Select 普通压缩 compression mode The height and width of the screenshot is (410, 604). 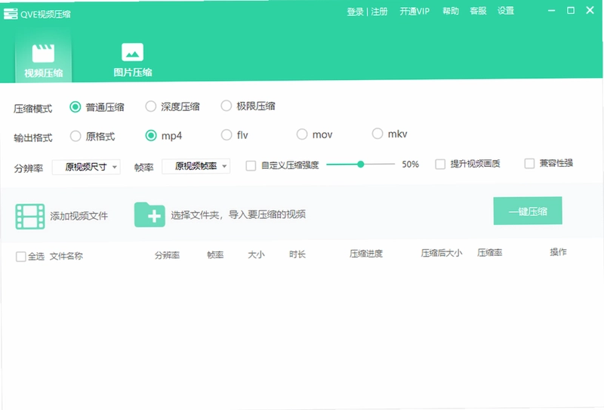(x=75, y=106)
